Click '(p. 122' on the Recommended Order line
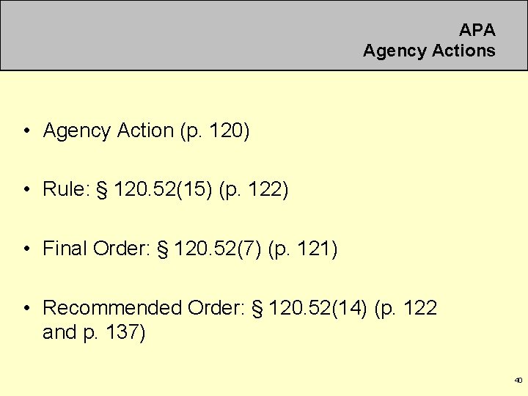The width and height of the screenshot is (528, 396). point(406,308)
